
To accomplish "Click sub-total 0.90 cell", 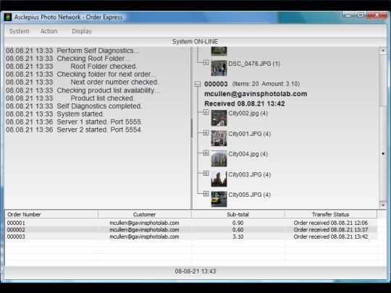I will point(238,223).
